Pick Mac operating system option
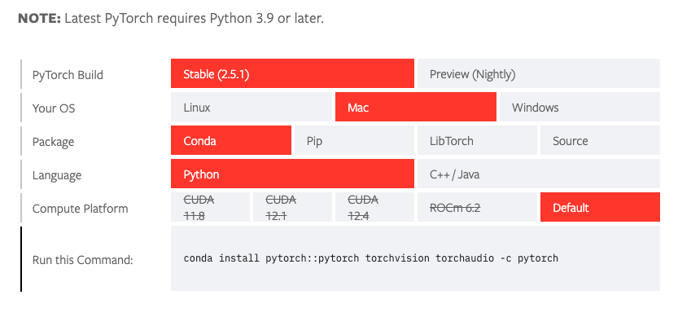 click(416, 107)
